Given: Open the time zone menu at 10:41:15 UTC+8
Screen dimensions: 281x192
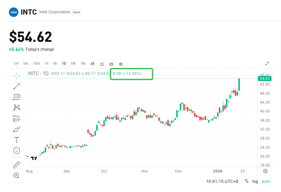Looking at the screenshot, I should (222, 181).
